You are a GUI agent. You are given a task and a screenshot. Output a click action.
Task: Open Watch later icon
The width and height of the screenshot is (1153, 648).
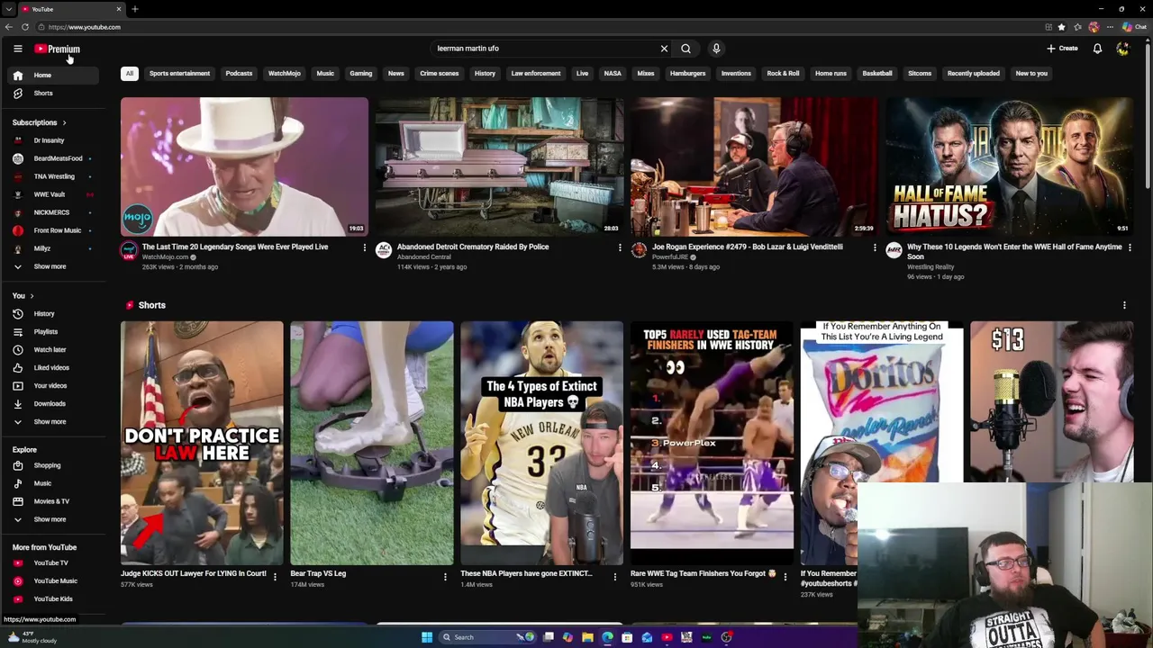[17, 349]
